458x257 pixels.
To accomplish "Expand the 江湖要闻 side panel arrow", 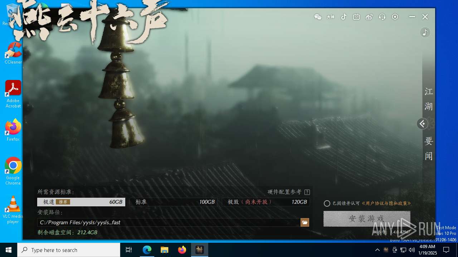I will point(422,124).
